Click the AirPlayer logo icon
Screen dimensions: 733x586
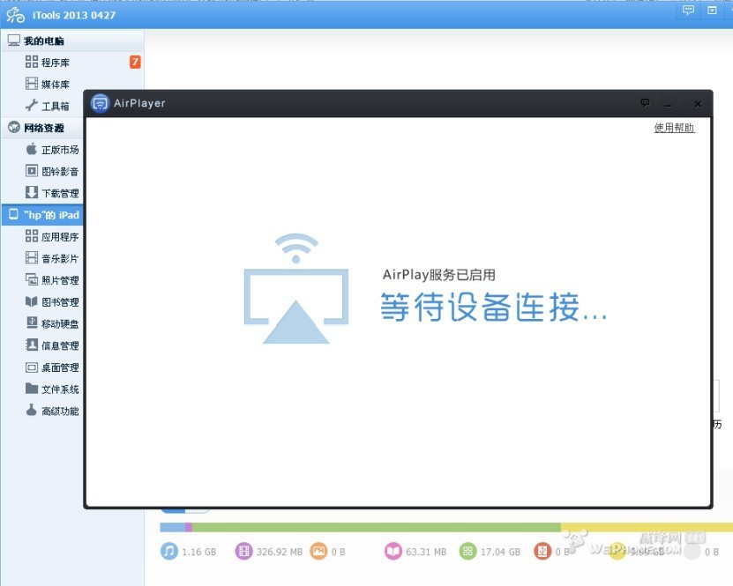click(100, 103)
